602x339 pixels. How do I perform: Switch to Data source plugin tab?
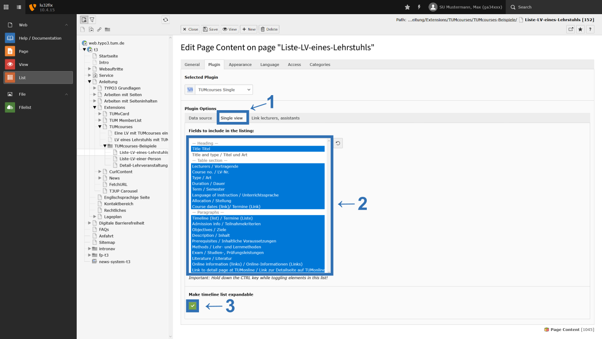(x=200, y=118)
